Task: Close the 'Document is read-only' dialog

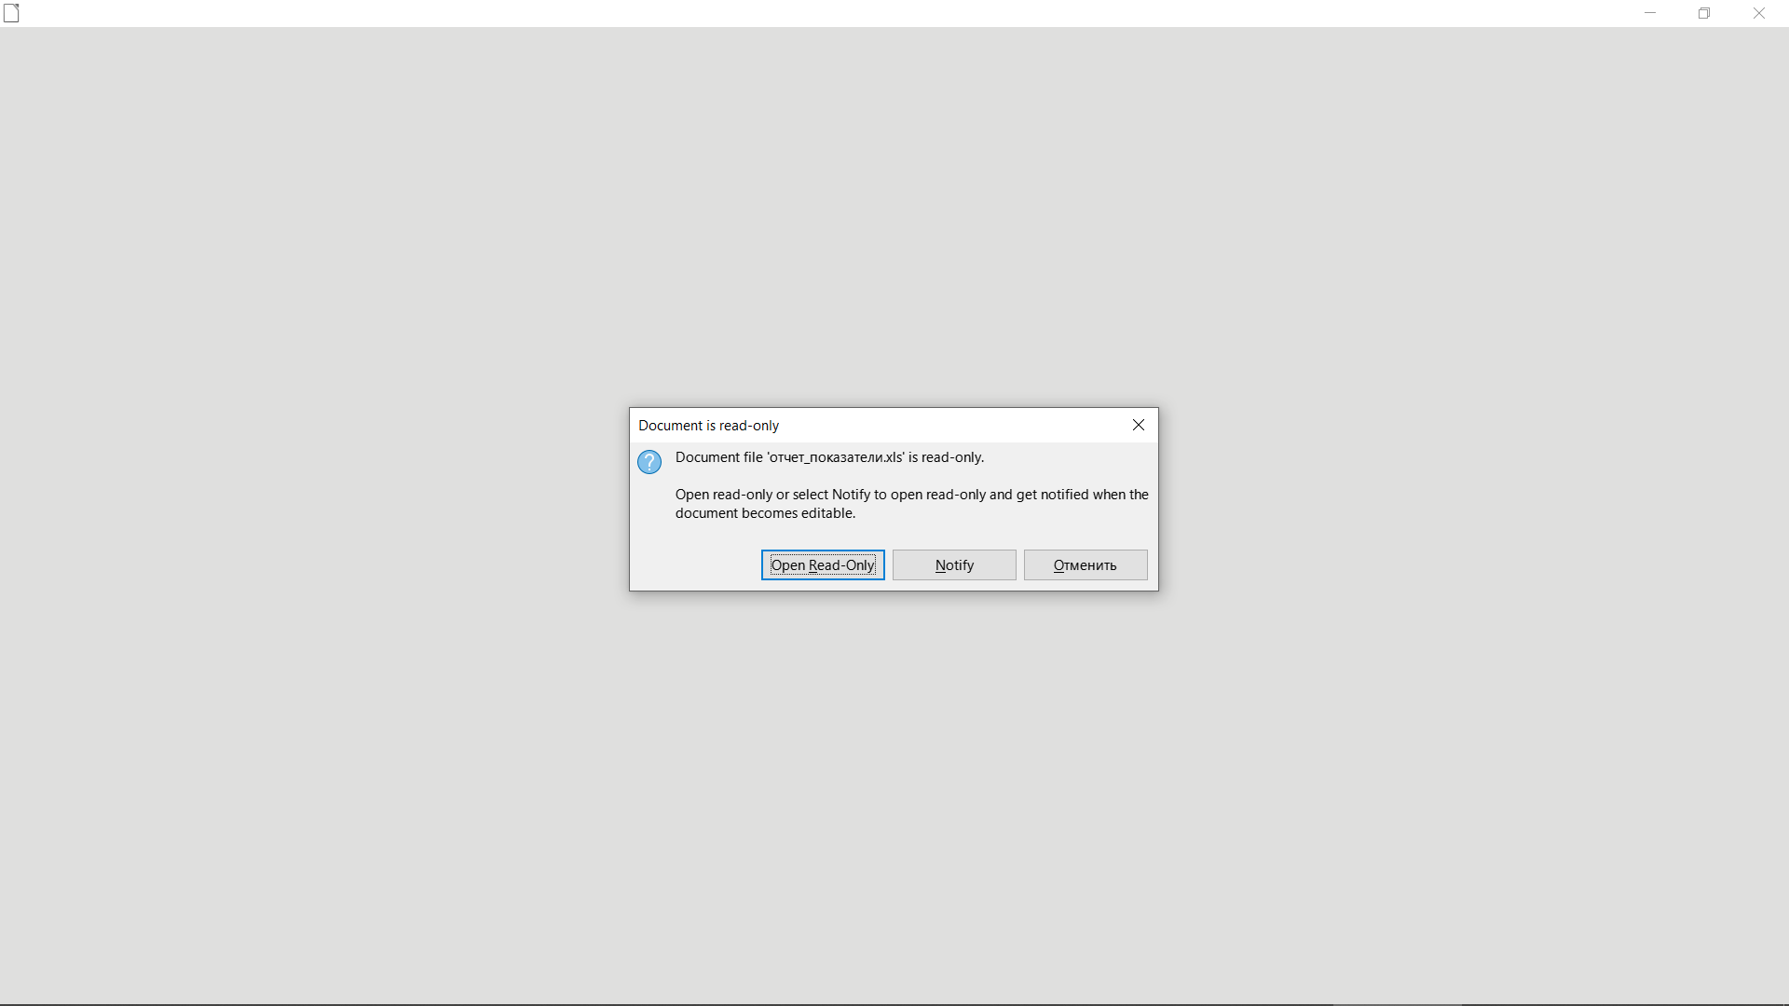Action: (x=1139, y=425)
